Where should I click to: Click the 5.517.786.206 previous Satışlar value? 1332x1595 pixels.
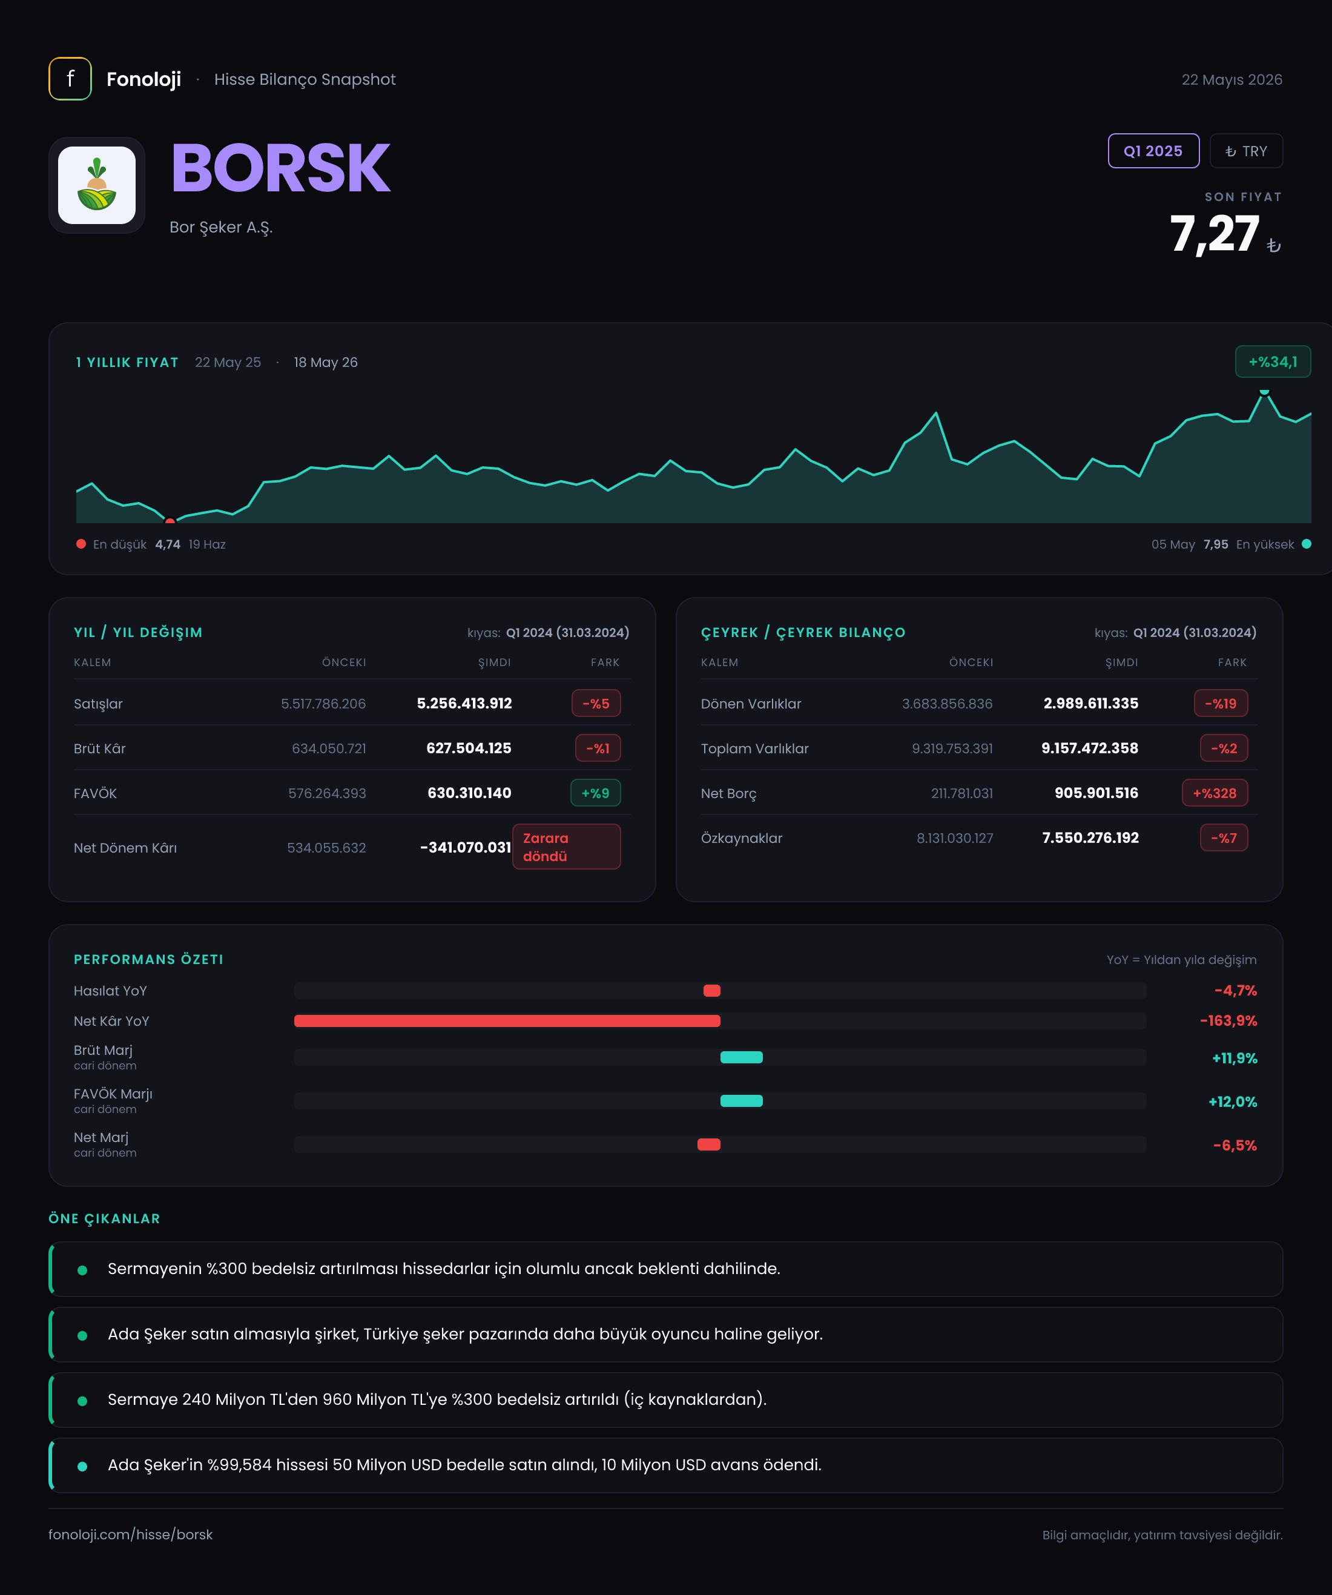coord(323,703)
